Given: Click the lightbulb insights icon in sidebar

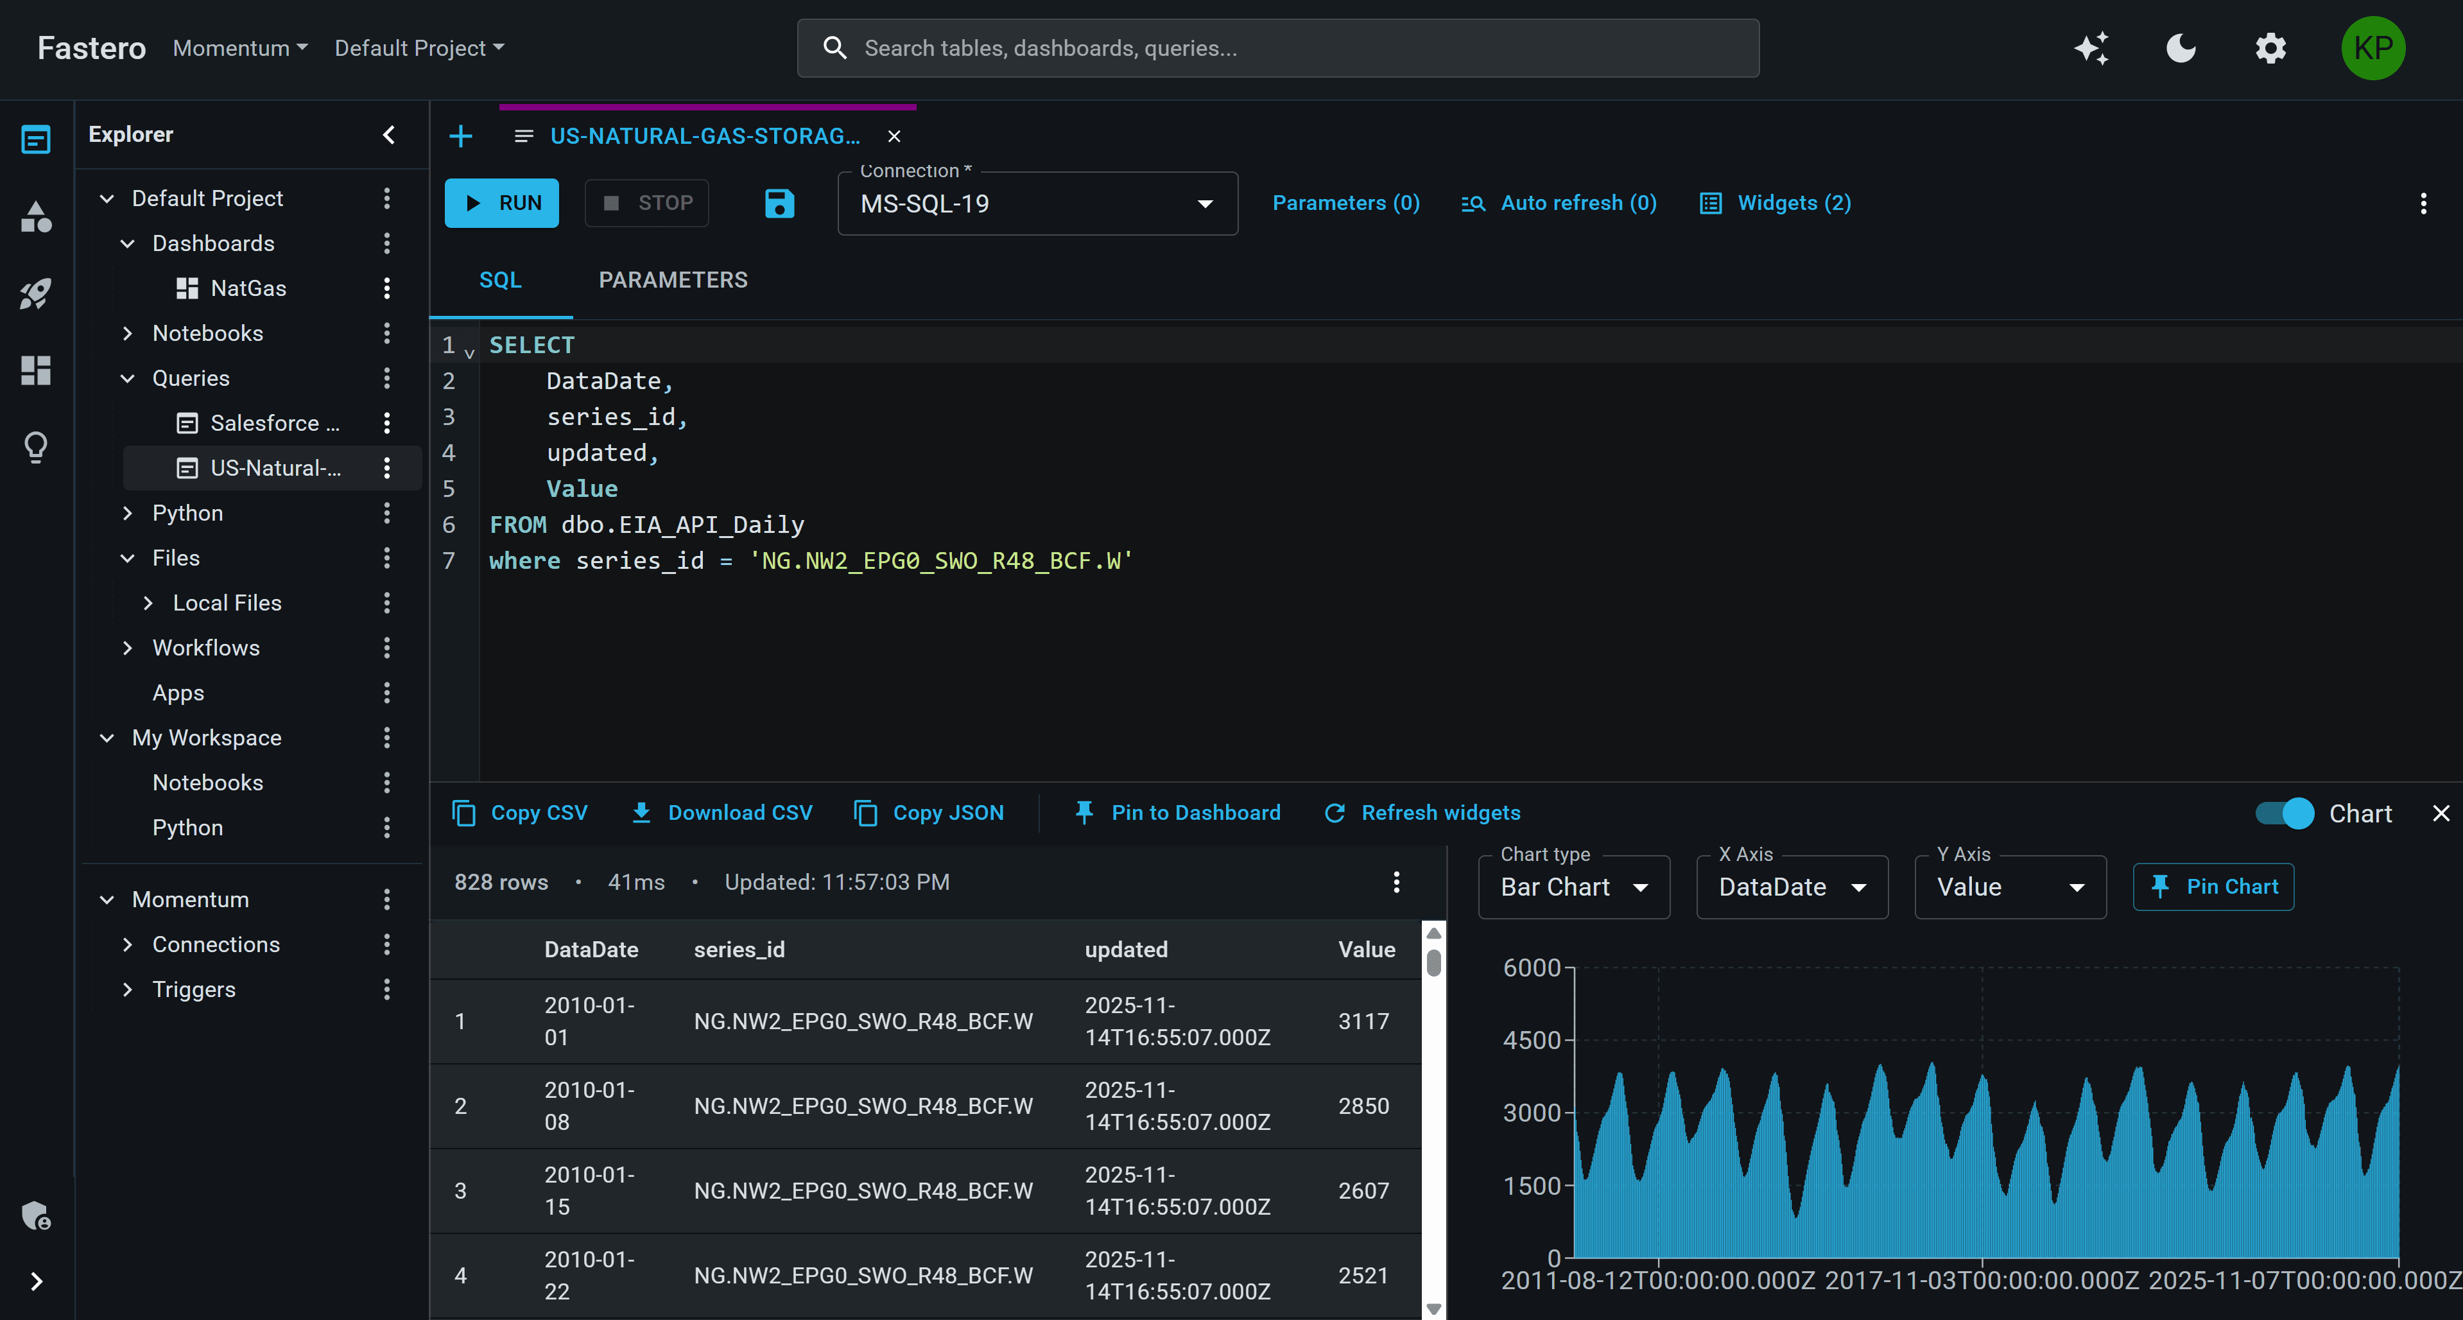Looking at the screenshot, I should 35,447.
